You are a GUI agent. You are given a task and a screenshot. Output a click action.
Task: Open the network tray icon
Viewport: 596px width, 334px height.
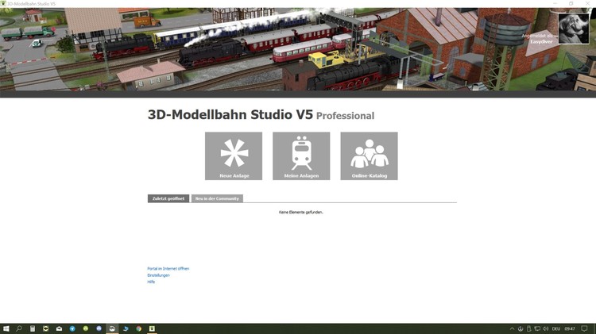537,328
